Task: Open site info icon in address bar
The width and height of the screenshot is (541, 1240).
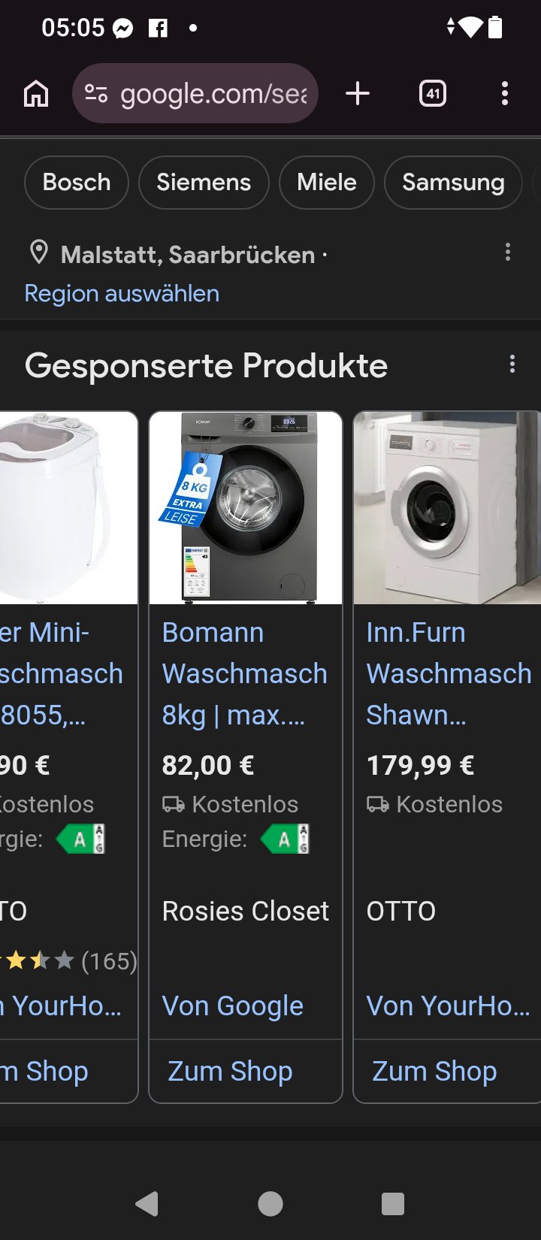Action: pyautogui.click(x=96, y=94)
